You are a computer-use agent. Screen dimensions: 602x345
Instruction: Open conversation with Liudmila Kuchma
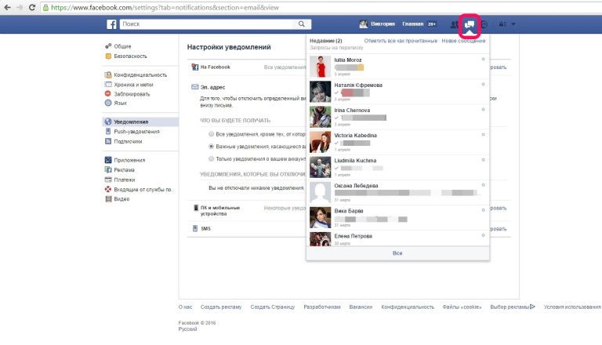397,167
